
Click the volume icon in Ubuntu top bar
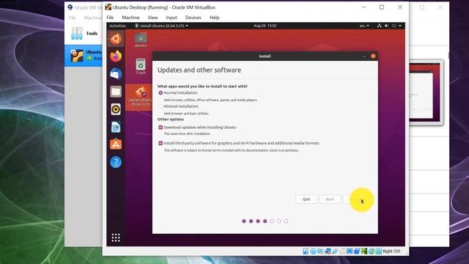click(x=386, y=26)
